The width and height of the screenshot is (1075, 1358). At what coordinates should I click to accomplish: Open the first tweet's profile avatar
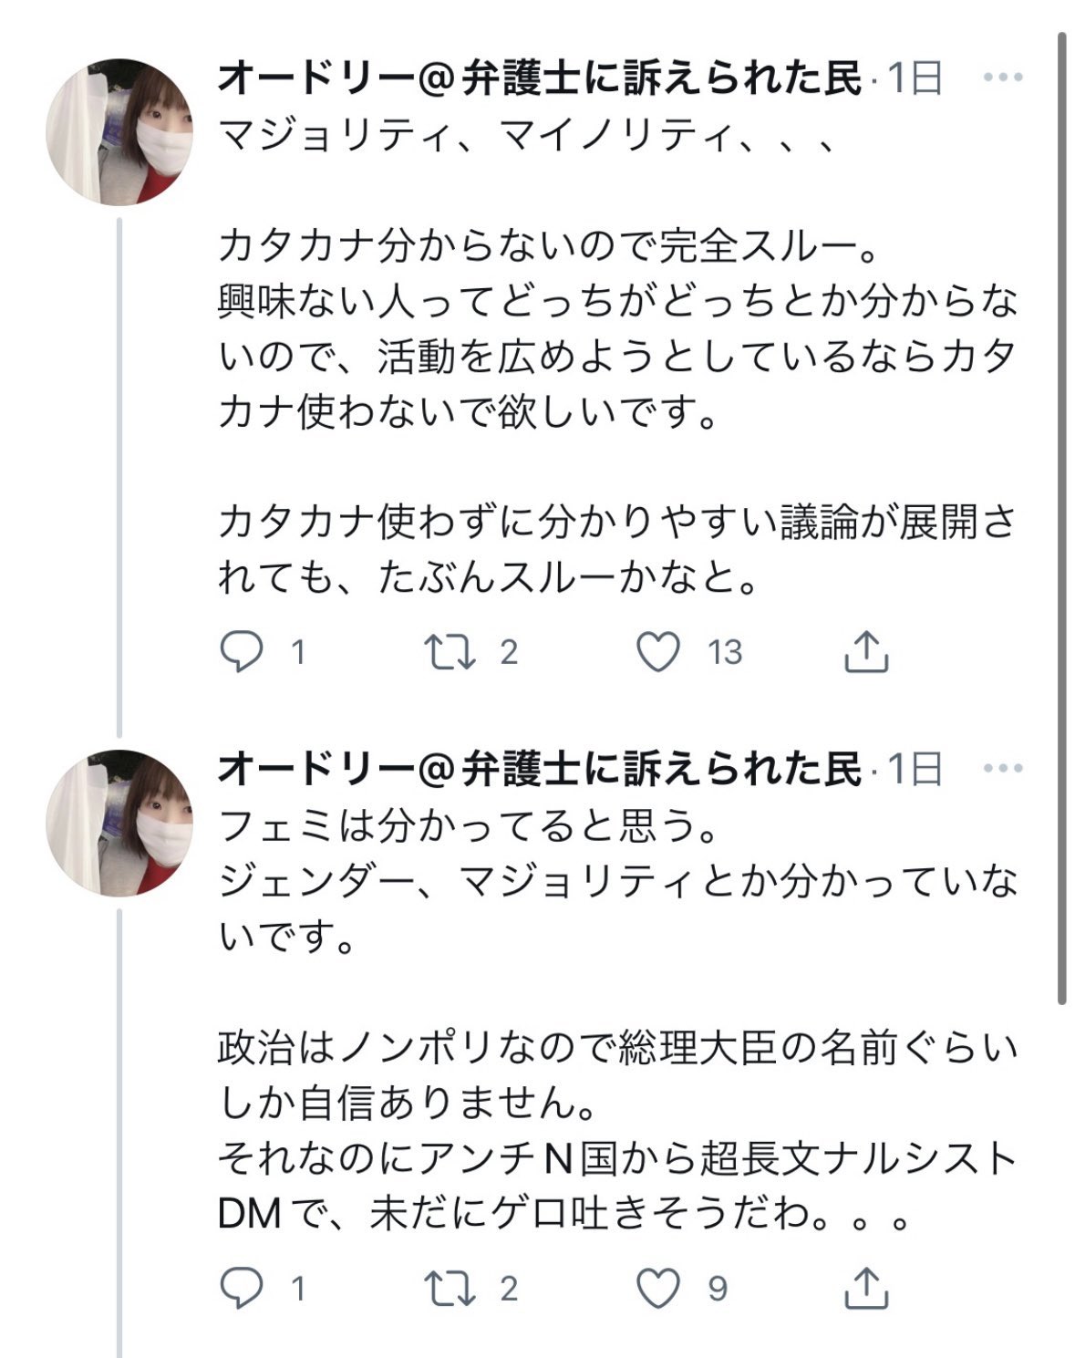pos(119,132)
